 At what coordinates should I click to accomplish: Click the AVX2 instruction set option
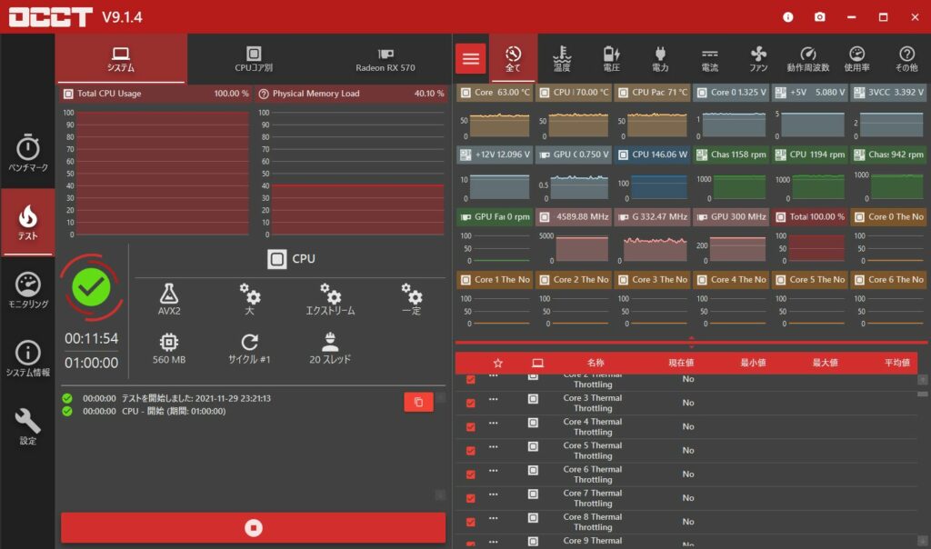tap(169, 299)
